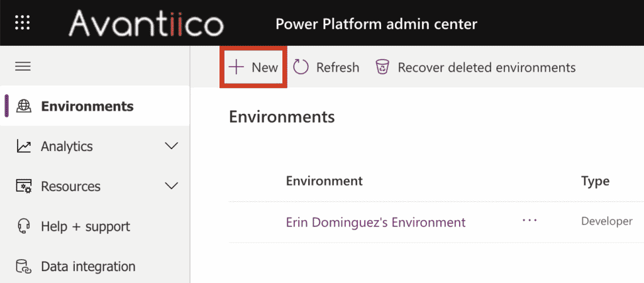The height and width of the screenshot is (283, 644).
Task: Open Erin Dominguez's Environment link
Action: (376, 222)
